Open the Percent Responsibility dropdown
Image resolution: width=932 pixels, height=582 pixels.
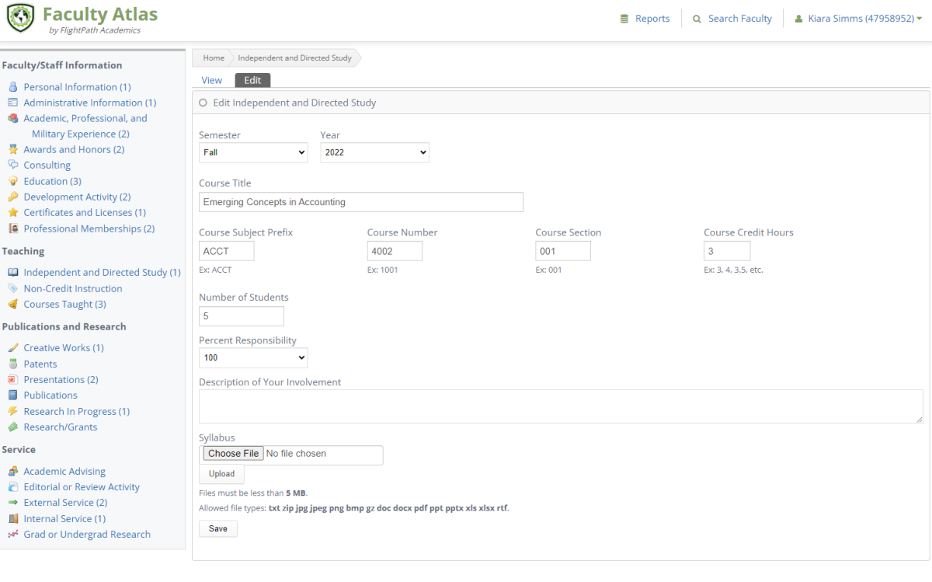[x=253, y=357]
